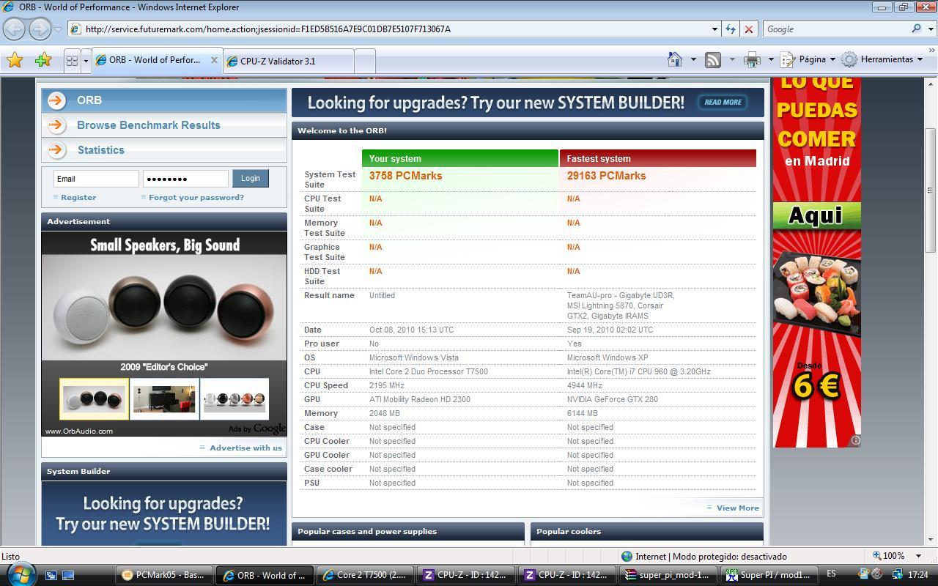Expand the Print dropdown arrow
This screenshot has width=938, height=586.
tap(770, 59)
